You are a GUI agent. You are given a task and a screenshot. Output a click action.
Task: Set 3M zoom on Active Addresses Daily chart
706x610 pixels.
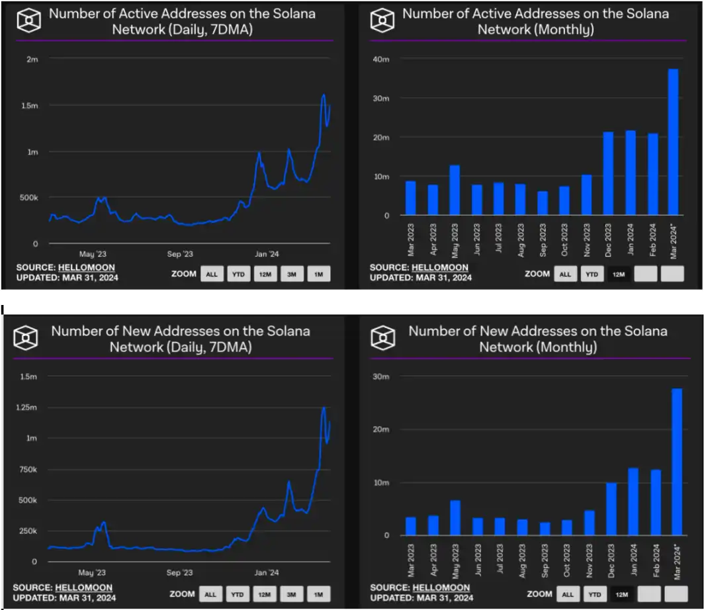(291, 274)
